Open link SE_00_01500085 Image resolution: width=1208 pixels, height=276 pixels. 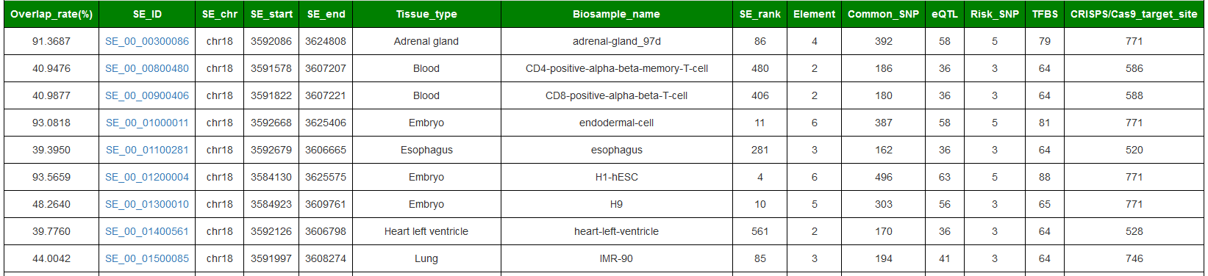(147, 258)
